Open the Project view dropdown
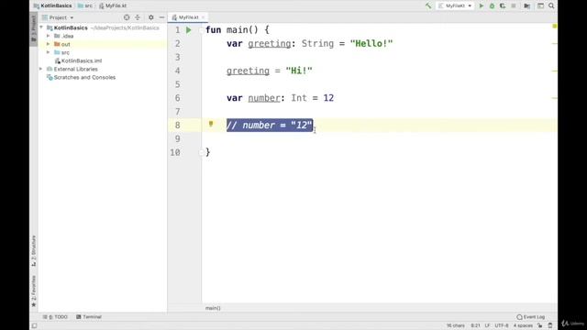 (x=58, y=17)
